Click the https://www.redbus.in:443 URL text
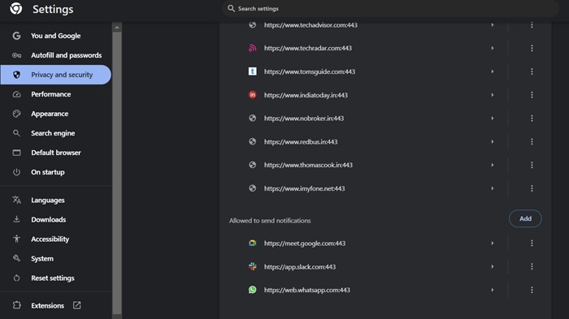 (301, 142)
